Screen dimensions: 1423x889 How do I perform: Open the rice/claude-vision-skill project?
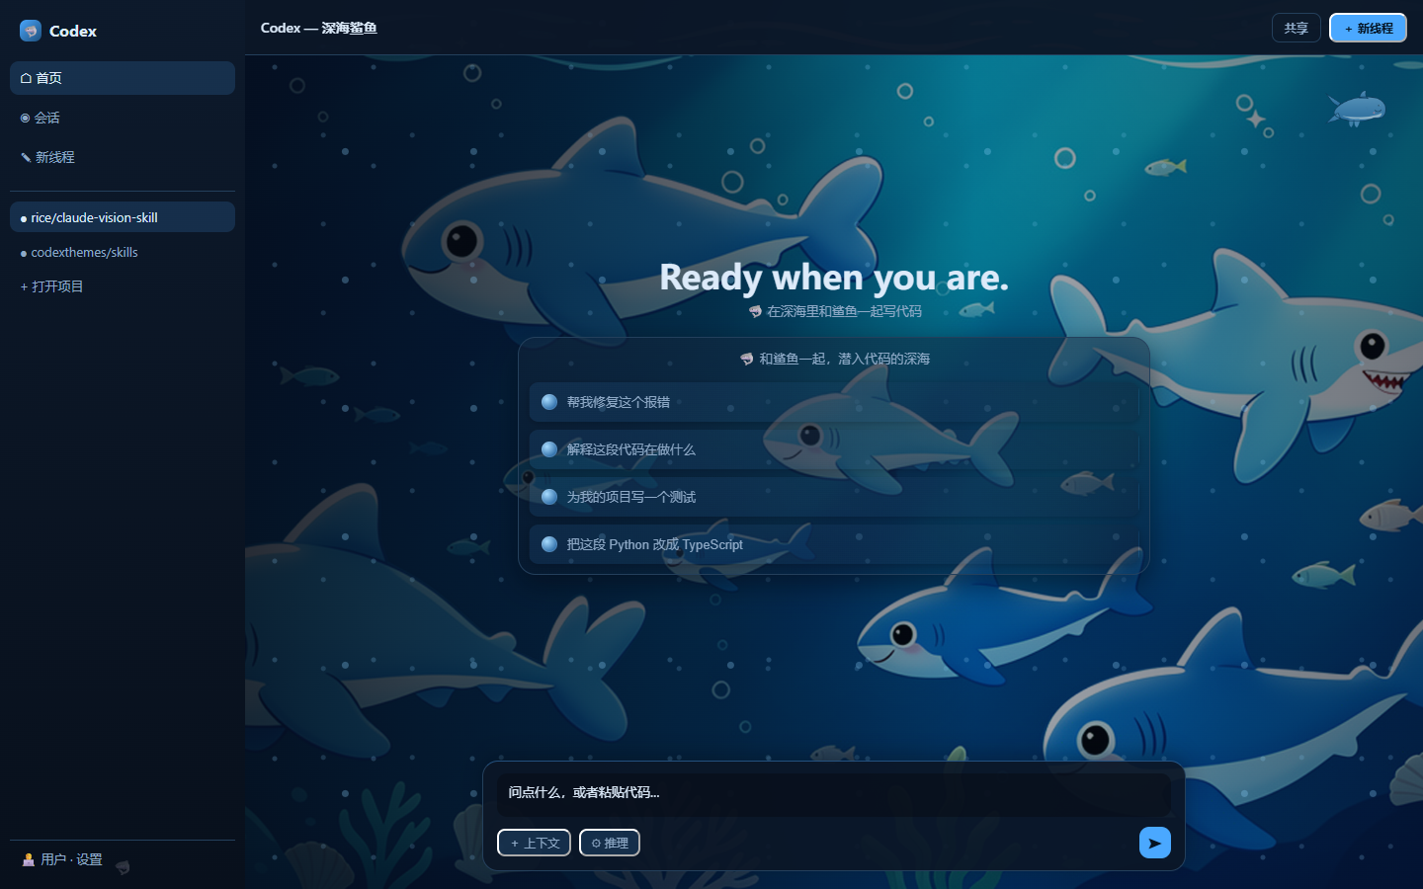(123, 217)
